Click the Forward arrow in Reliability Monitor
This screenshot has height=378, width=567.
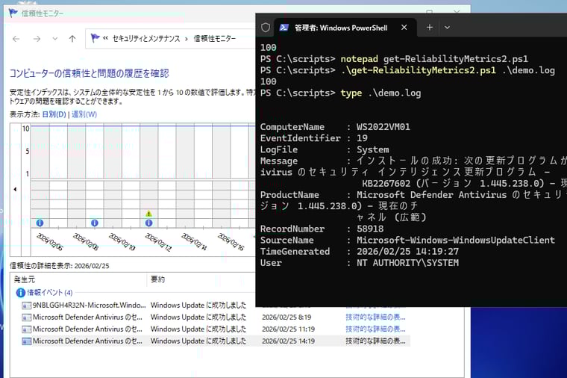coord(37,39)
